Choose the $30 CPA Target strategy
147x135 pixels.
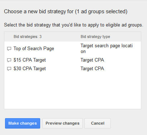tap(30, 69)
